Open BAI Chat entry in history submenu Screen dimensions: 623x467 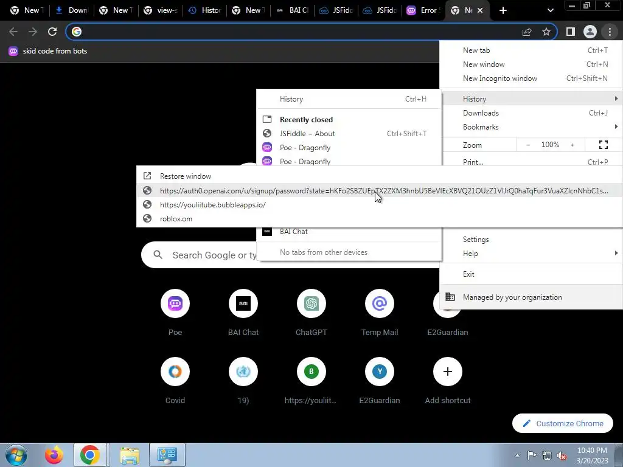click(x=349, y=231)
